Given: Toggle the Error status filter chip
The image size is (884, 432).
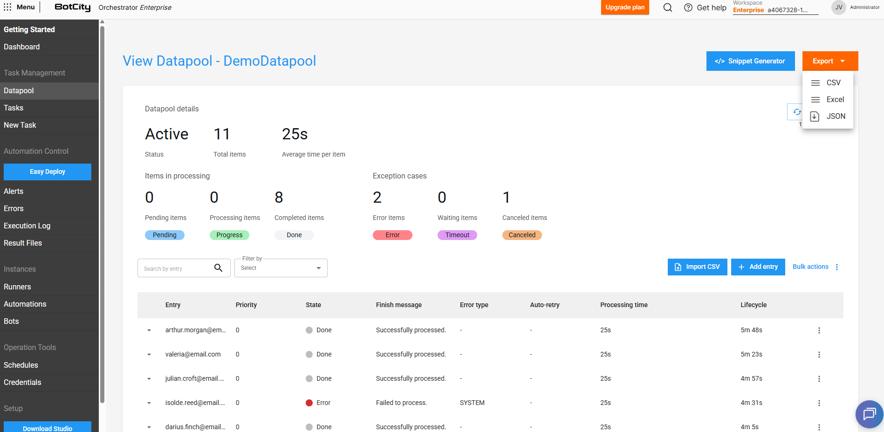Looking at the screenshot, I should (x=392, y=235).
